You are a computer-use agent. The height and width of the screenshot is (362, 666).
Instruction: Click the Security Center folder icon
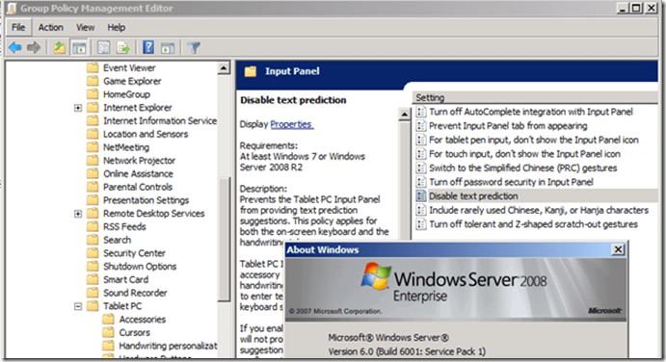(93, 253)
